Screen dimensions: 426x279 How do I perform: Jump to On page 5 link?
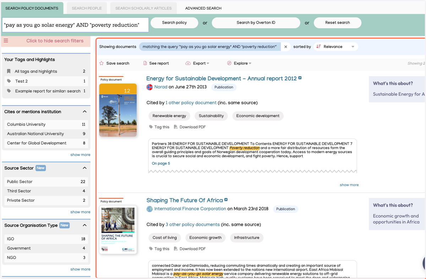pos(161,163)
